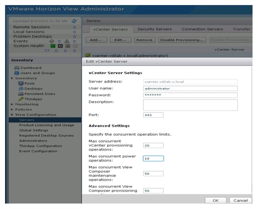Click Disable Provisioning... button
This screenshot has width=258, height=209.
[x=182, y=40]
